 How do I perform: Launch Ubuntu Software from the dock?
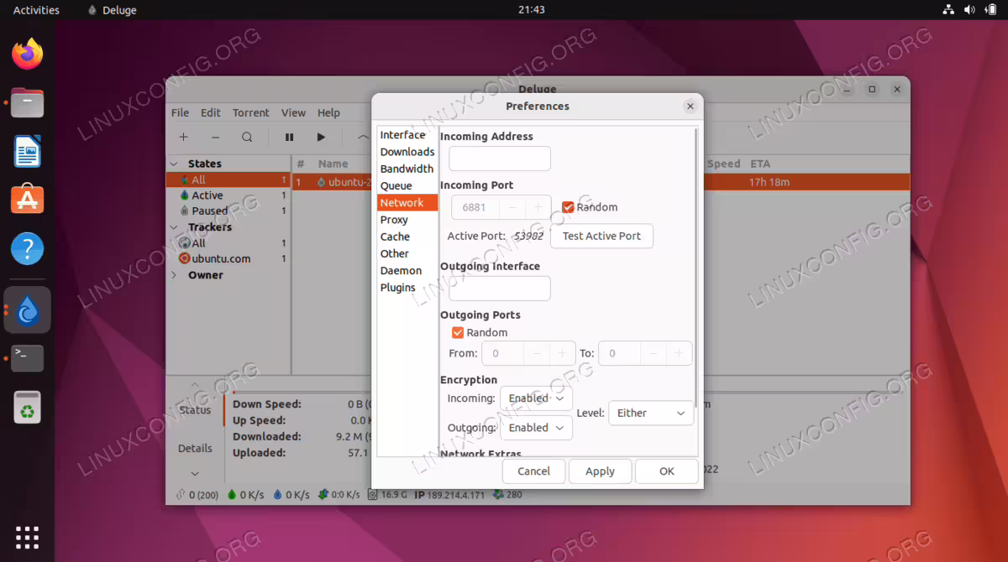coord(28,200)
